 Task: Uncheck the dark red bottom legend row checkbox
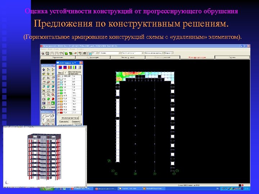(58, 112)
